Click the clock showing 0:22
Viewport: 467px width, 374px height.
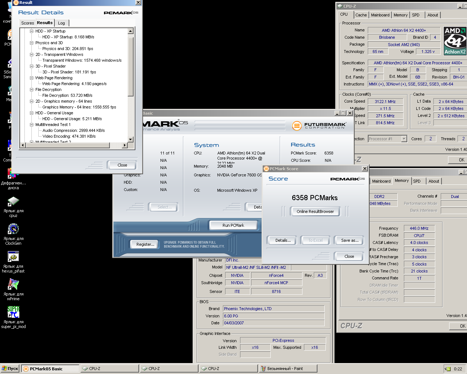pos(458,369)
